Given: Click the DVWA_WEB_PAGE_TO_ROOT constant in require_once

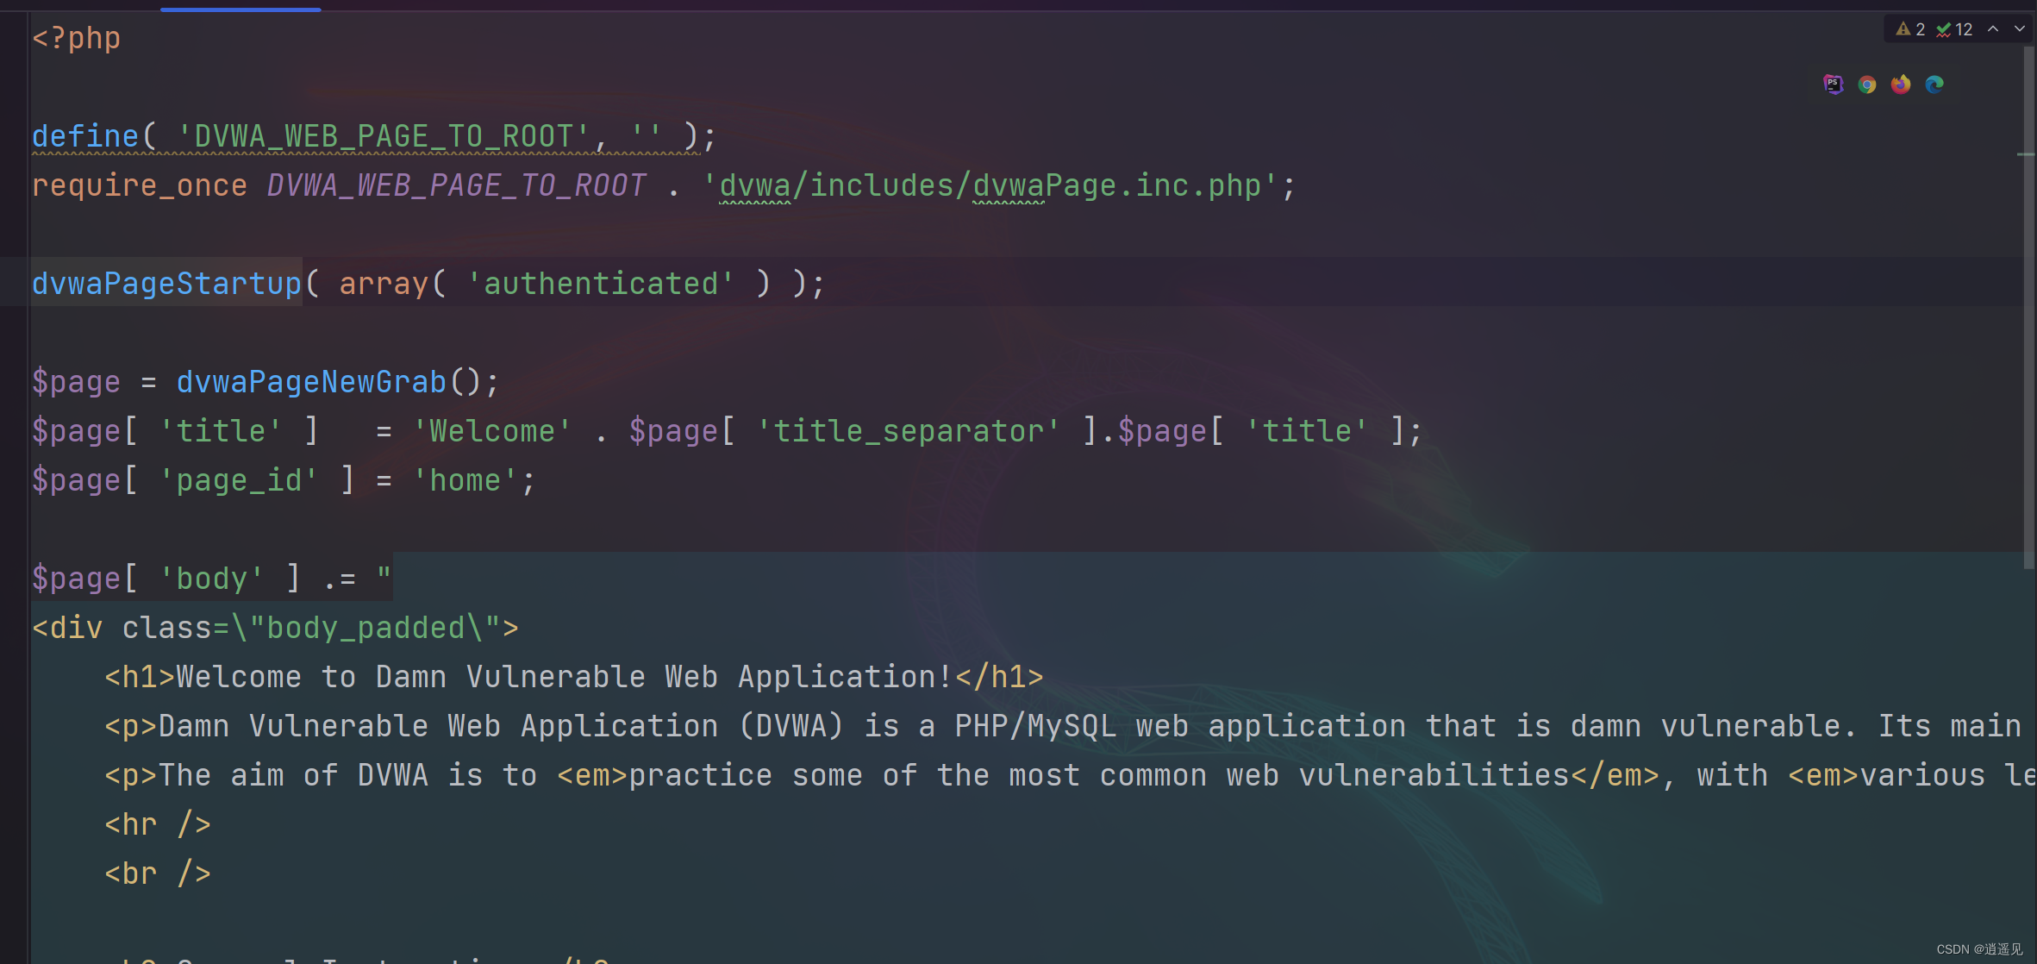Looking at the screenshot, I should coord(456,185).
